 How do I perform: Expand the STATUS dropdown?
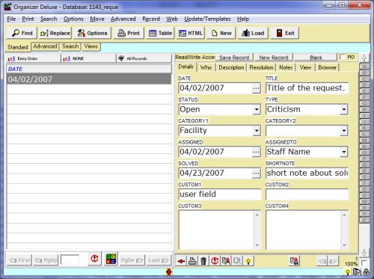click(257, 109)
